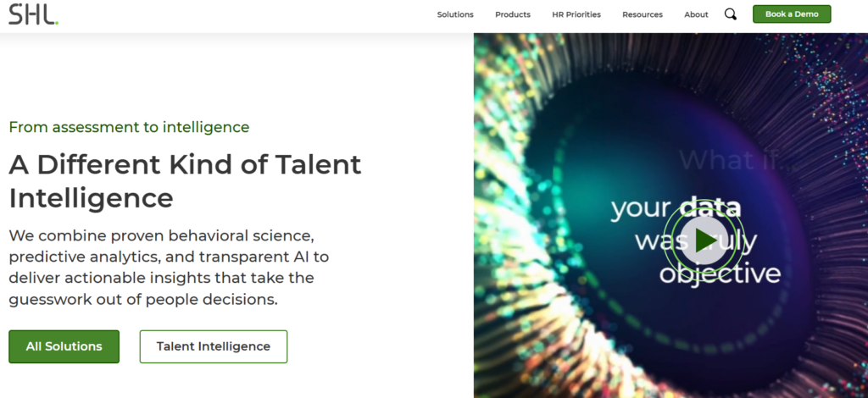Open the HR Priorities dropdown
868x398 pixels.
coord(576,14)
